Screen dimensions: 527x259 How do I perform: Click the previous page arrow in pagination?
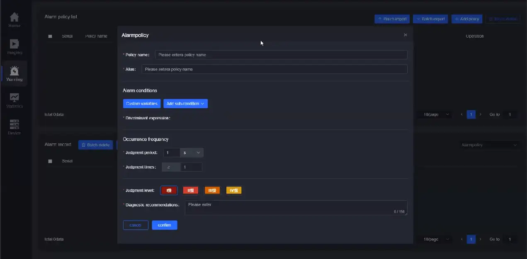click(x=461, y=114)
